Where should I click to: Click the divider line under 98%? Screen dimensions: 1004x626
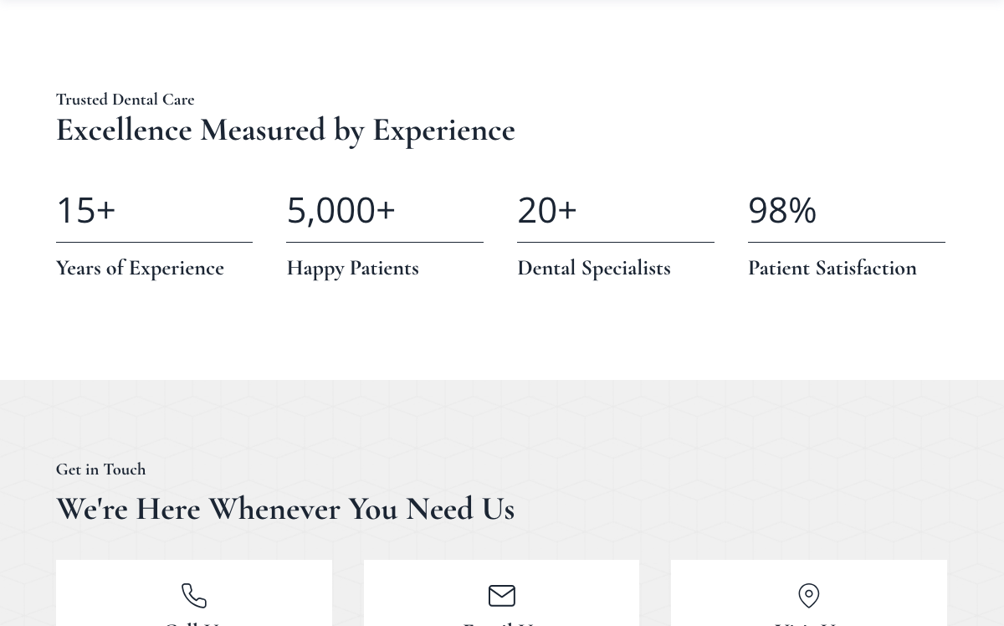tap(847, 242)
